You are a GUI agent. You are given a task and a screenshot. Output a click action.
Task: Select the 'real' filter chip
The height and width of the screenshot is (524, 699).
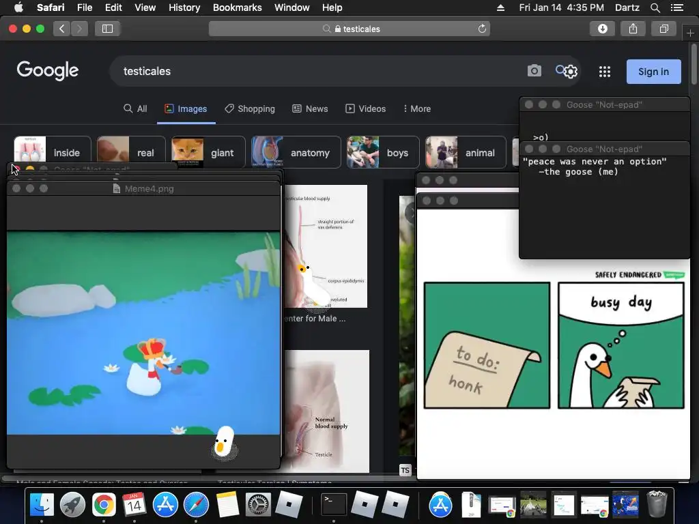tap(131, 152)
